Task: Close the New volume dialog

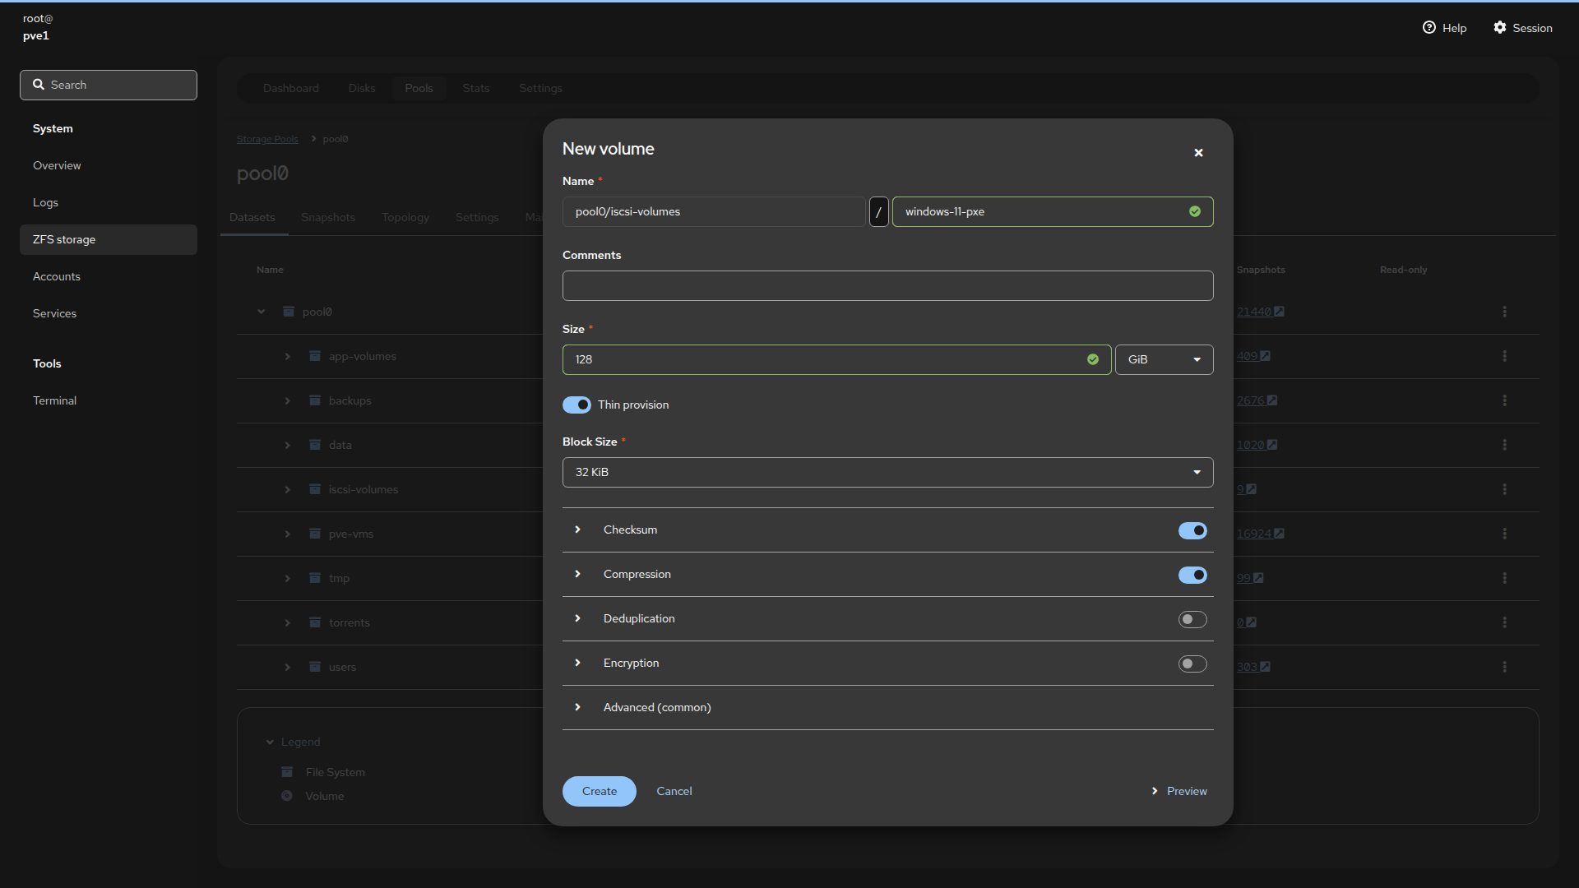Action: 1198,153
